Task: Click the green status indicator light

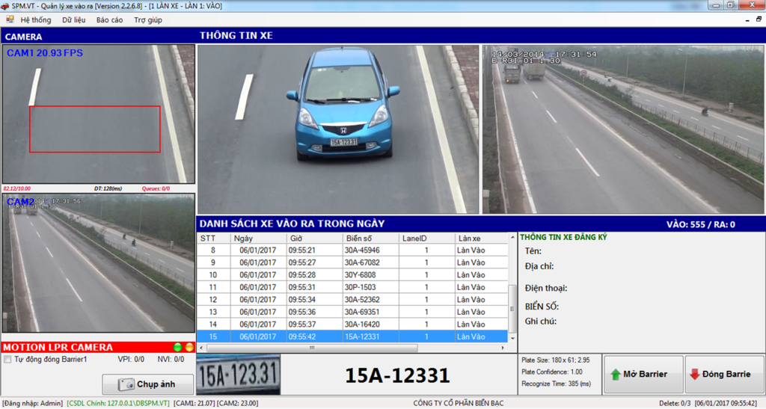Action: click(177, 348)
